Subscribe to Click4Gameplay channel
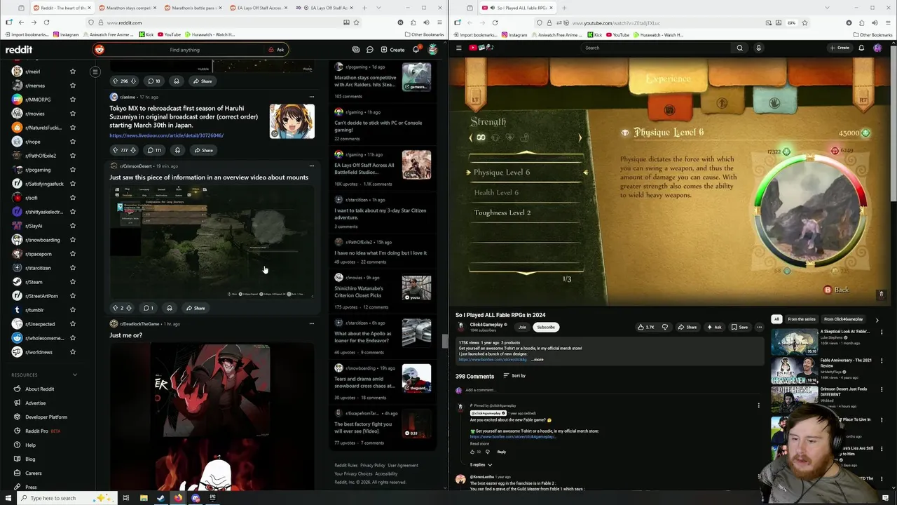897x505 pixels. click(546, 327)
